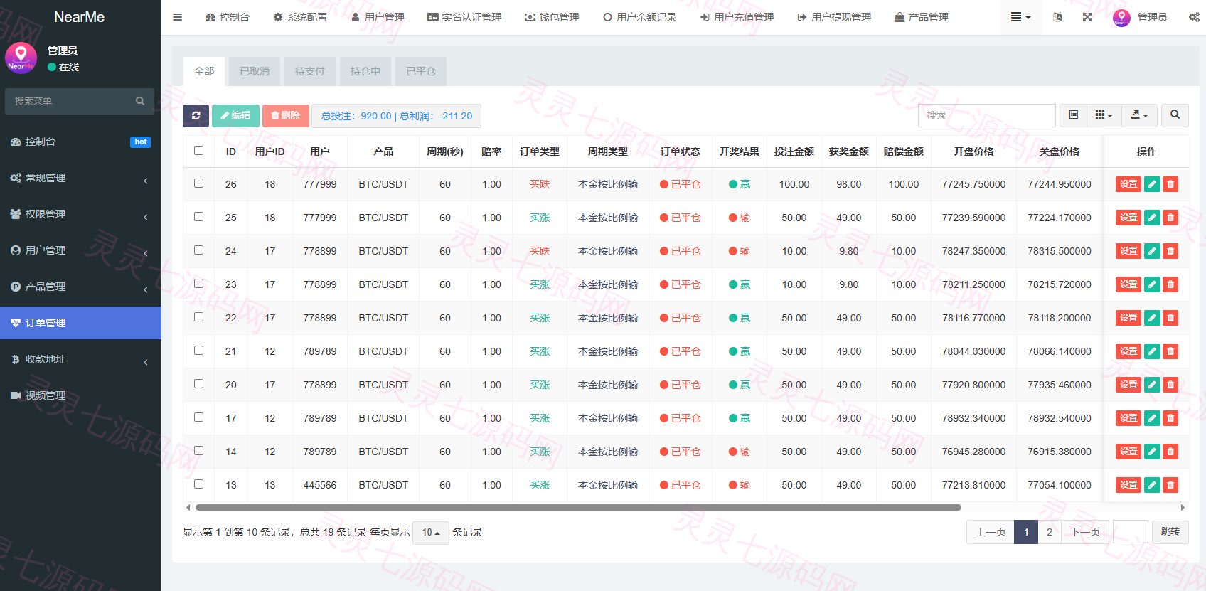Click red trash icon for order 20
1206x591 pixels.
(x=1170, y=385)
